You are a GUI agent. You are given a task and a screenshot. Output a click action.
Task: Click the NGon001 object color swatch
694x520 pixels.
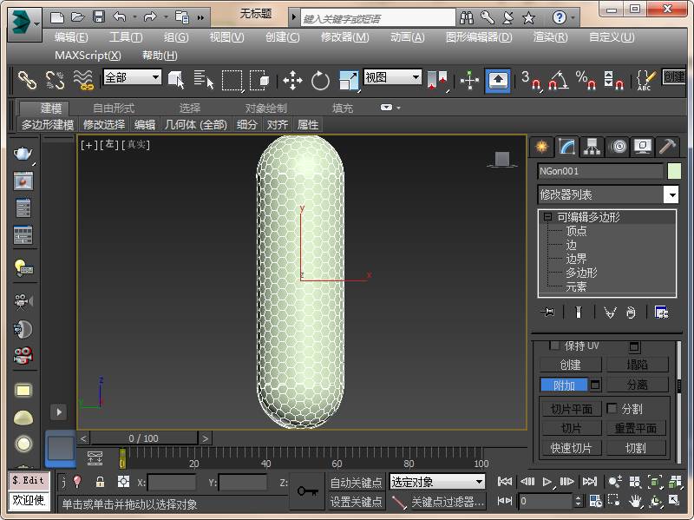point(674,171)
